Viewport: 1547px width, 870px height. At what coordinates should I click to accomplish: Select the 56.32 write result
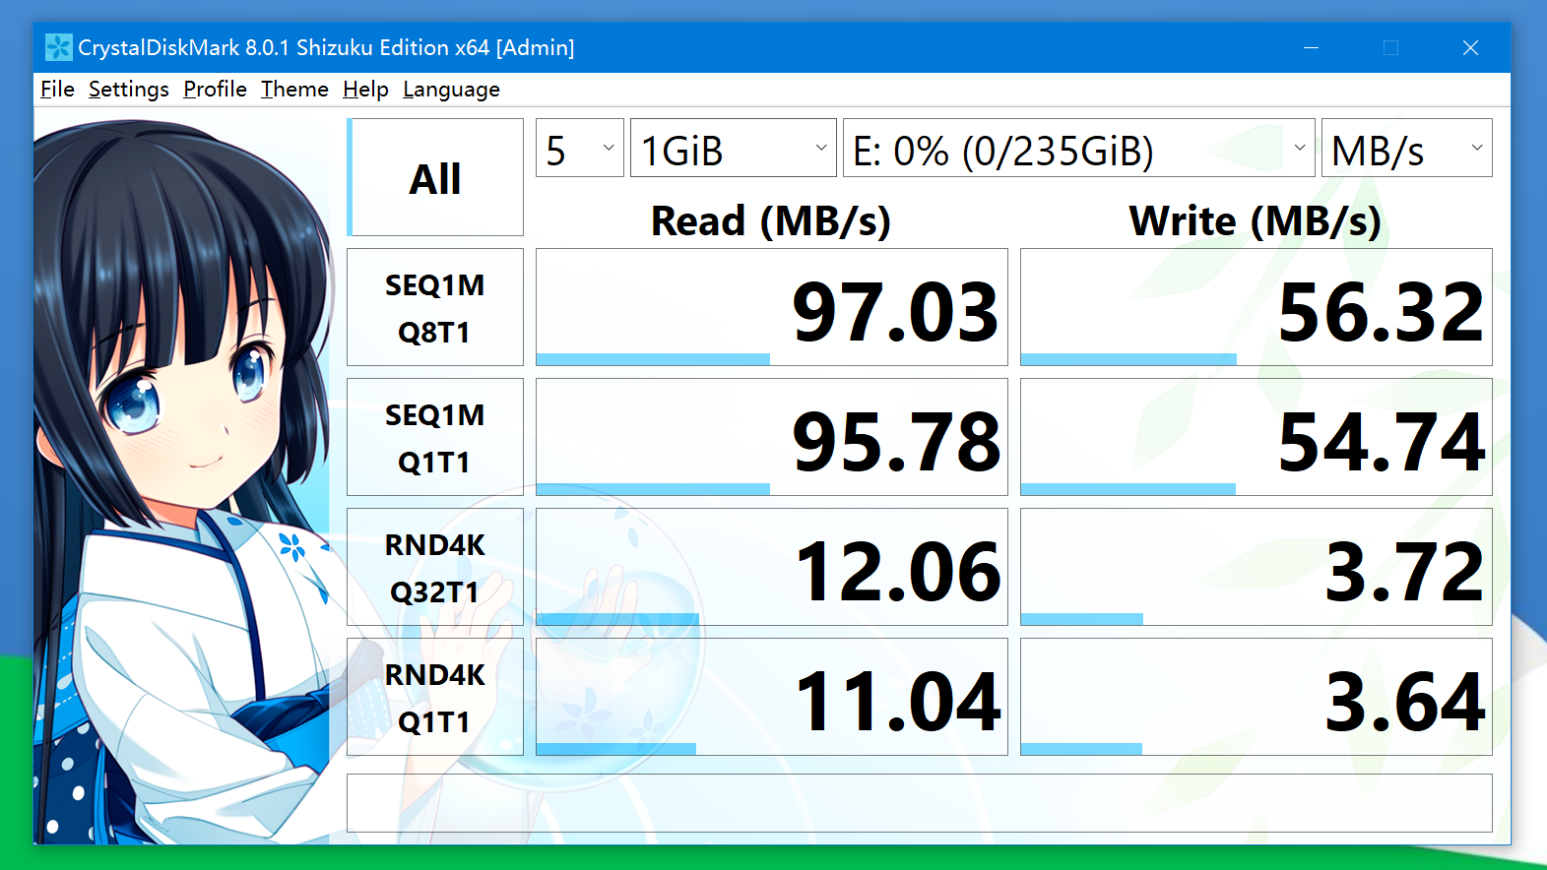tap(1257, 307)
